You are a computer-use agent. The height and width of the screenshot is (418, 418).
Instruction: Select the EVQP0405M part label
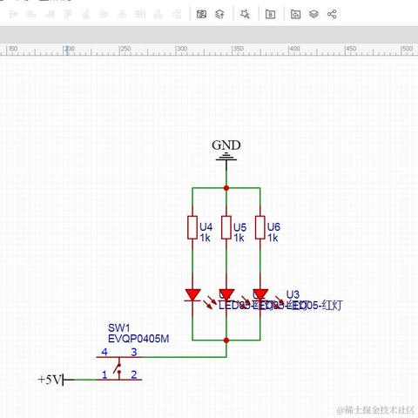click(x=138, y=339)
